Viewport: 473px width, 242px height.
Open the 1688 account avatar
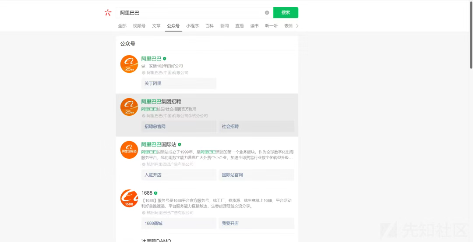pyautogui.click(x=129, y=199)
